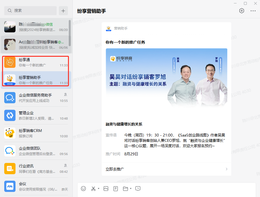Select 企业微信服务商助手 conversation name
The height and width of the screenshot is (197, 260).
click(x=35, y=95)
